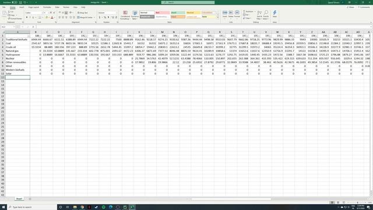Apply the Neutral cell style

click(193, 13)
